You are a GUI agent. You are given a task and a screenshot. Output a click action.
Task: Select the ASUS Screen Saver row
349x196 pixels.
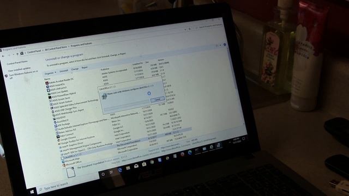(x=60, y=99)
